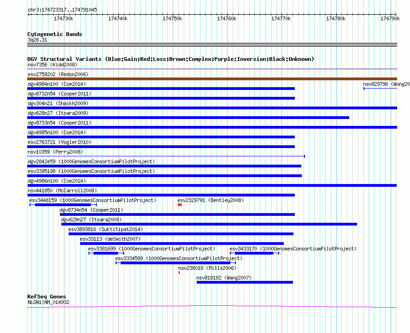The width and height of the screenshot is (410, 333).
Task: Click the thin purple nsv7356 inversion line
Action: [x=212, y=69]
